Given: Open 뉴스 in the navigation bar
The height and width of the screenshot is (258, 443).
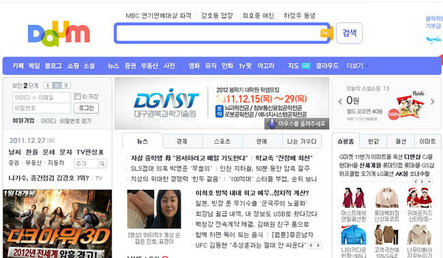Looking at the screenshot, I should tap(113, 66).
